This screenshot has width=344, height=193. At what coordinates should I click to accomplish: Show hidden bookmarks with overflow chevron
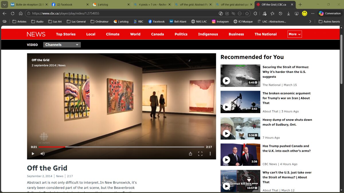pos(310,21)
